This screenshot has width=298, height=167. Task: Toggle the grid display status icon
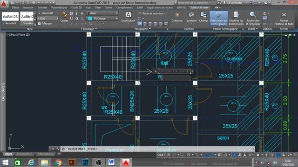(x=169, y=155)
